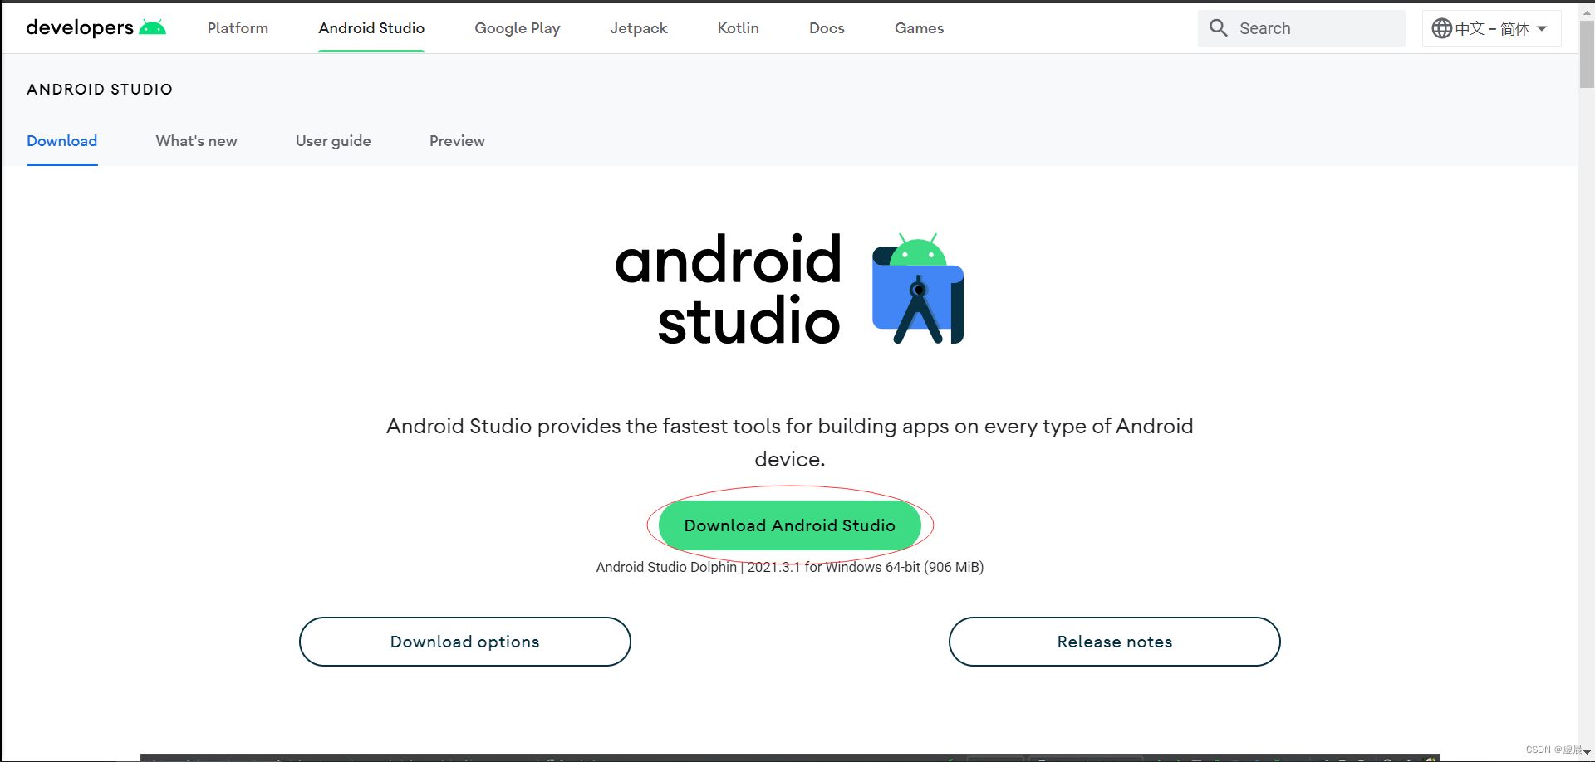The height and width of the screenshot is (762, 1595).
Task: Open the Docs section
Action: 827,27
